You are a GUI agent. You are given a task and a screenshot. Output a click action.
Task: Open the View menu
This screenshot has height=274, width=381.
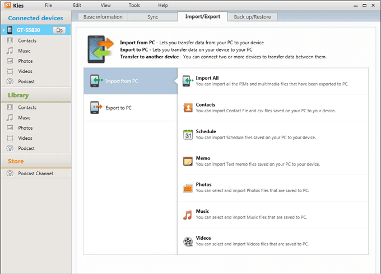coord(106,5)
